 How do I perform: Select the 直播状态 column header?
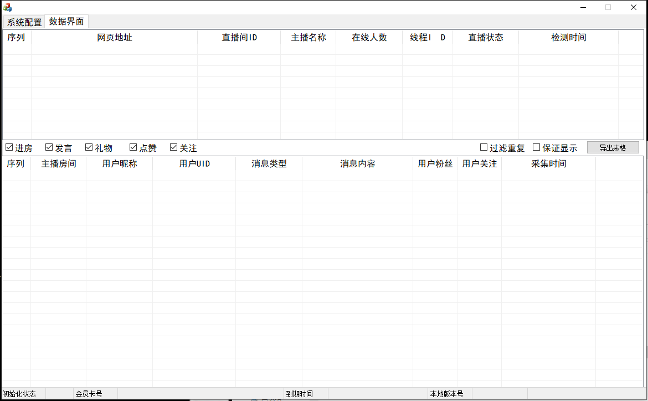486,38
